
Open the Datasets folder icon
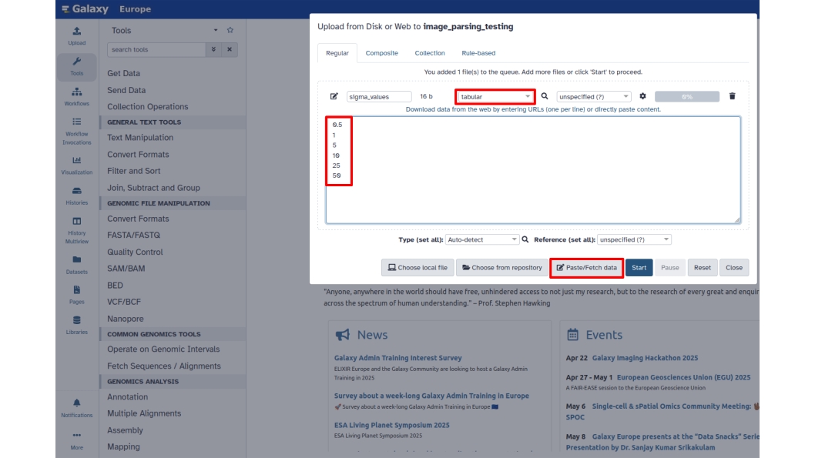[x=76, y=259]
